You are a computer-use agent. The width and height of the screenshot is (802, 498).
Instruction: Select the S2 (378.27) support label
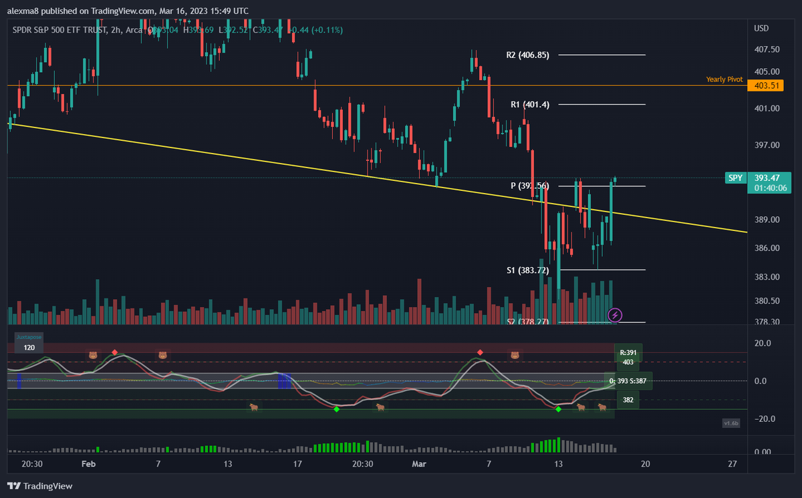coord(528,322)
